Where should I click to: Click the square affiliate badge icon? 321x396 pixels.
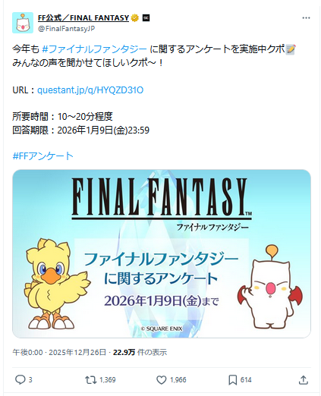[146, 18]
